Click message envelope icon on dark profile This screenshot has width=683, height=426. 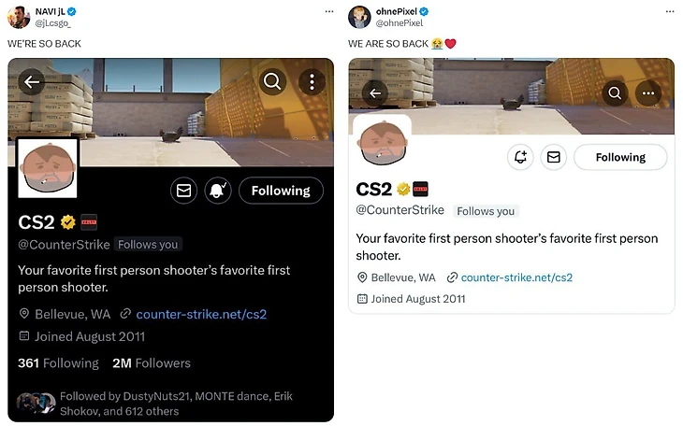click(x=183, y=191)
